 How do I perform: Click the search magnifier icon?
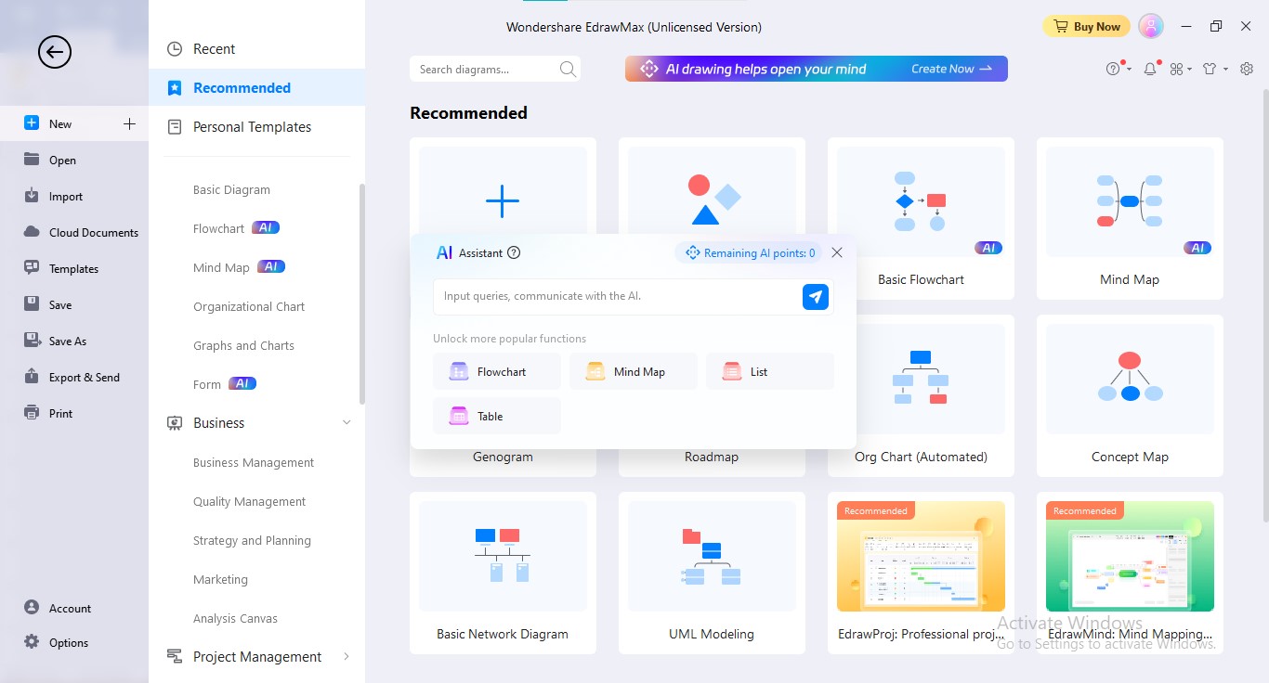pyautogui.click(x=568, y=69)
